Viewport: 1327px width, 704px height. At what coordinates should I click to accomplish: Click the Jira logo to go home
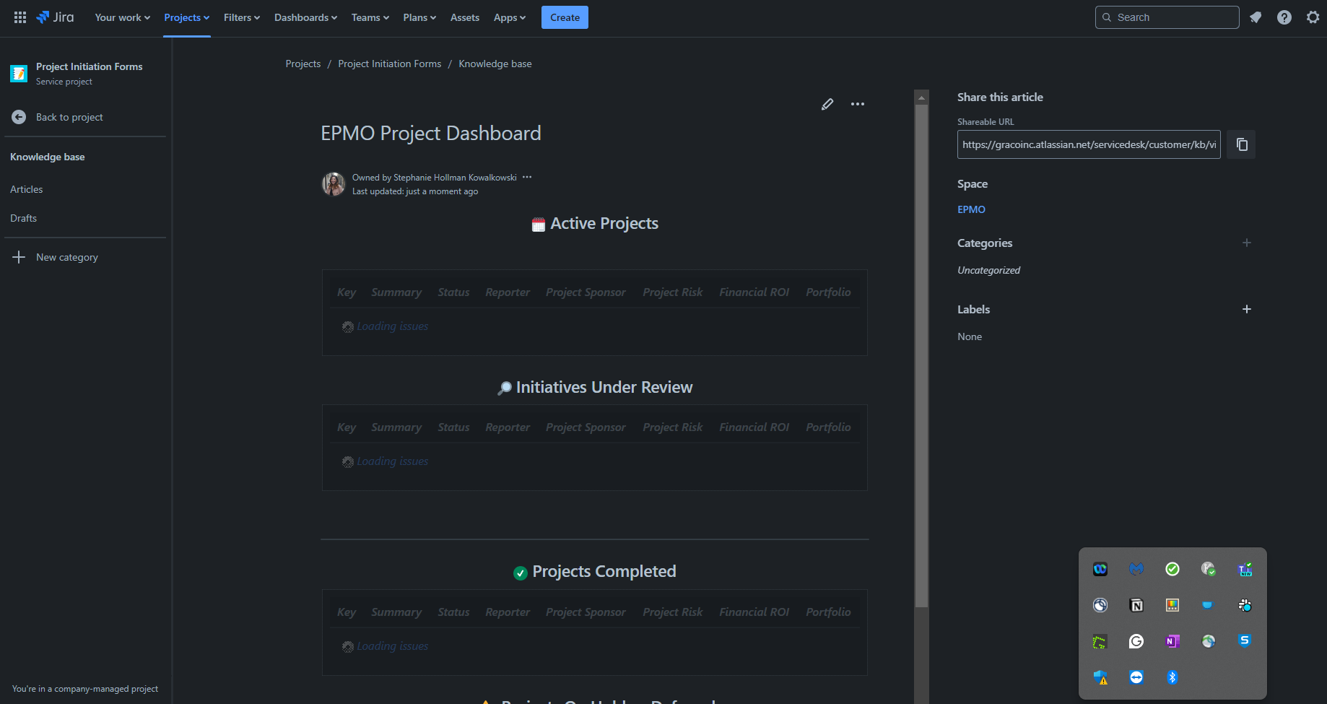[x=56, y=17]
